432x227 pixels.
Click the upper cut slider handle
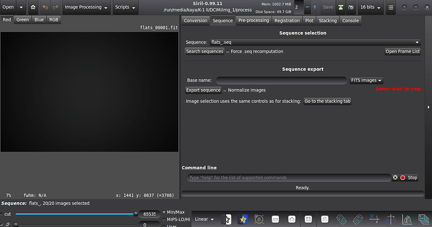click(136, 214)
